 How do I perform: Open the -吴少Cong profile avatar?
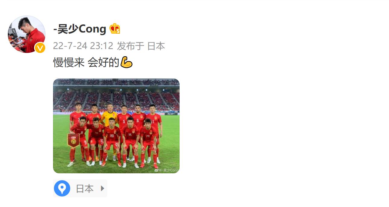point(27,34)
